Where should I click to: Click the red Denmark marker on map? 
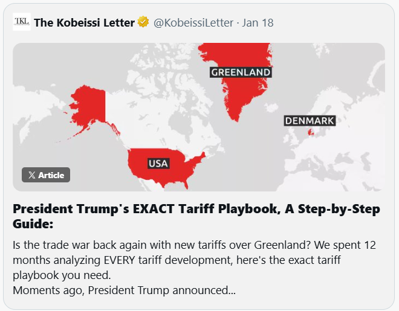[311, 133]
